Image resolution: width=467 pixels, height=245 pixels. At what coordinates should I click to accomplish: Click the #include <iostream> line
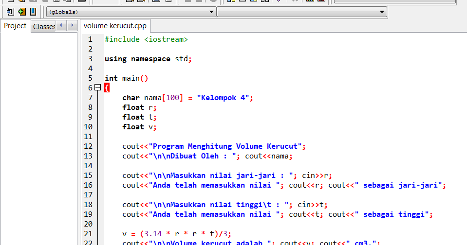click(146, 39)
